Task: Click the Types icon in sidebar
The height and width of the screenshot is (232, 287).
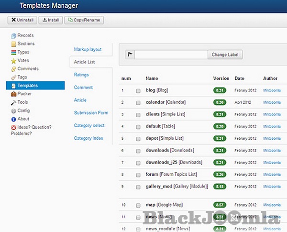Action: pos(13,52)
